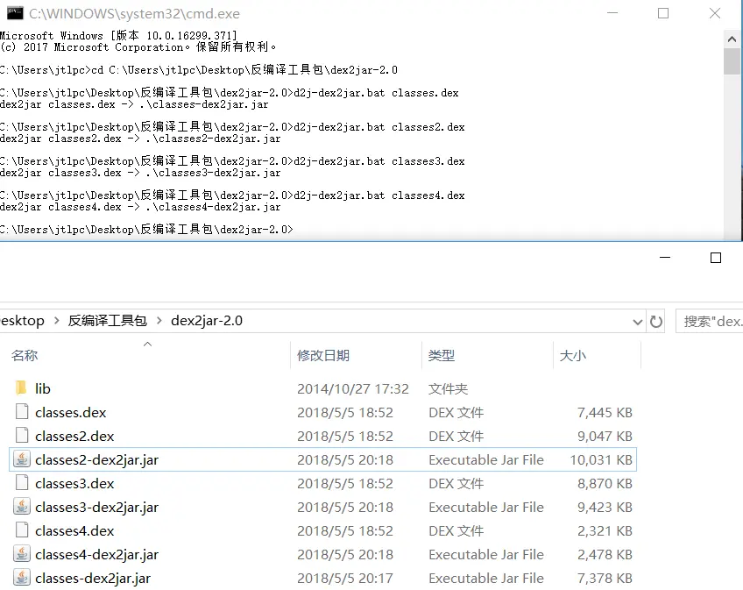This screenshot has width=743, height=590.
Task: Click the 2,321 KB size value
Action: pos(605,530)
